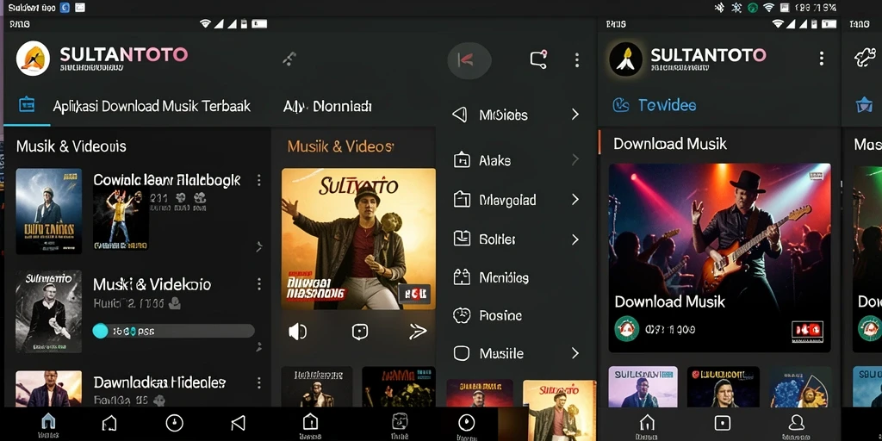Select the MiGiabs menu item
This screenshot has height=441, width=882.
point(516,115)
